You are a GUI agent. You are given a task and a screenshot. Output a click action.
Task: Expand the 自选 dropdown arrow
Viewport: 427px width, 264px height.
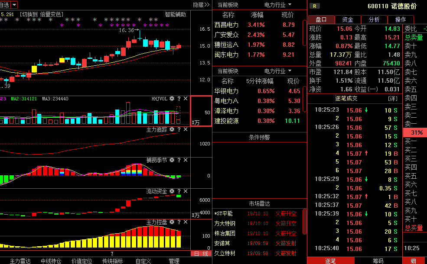14,5
